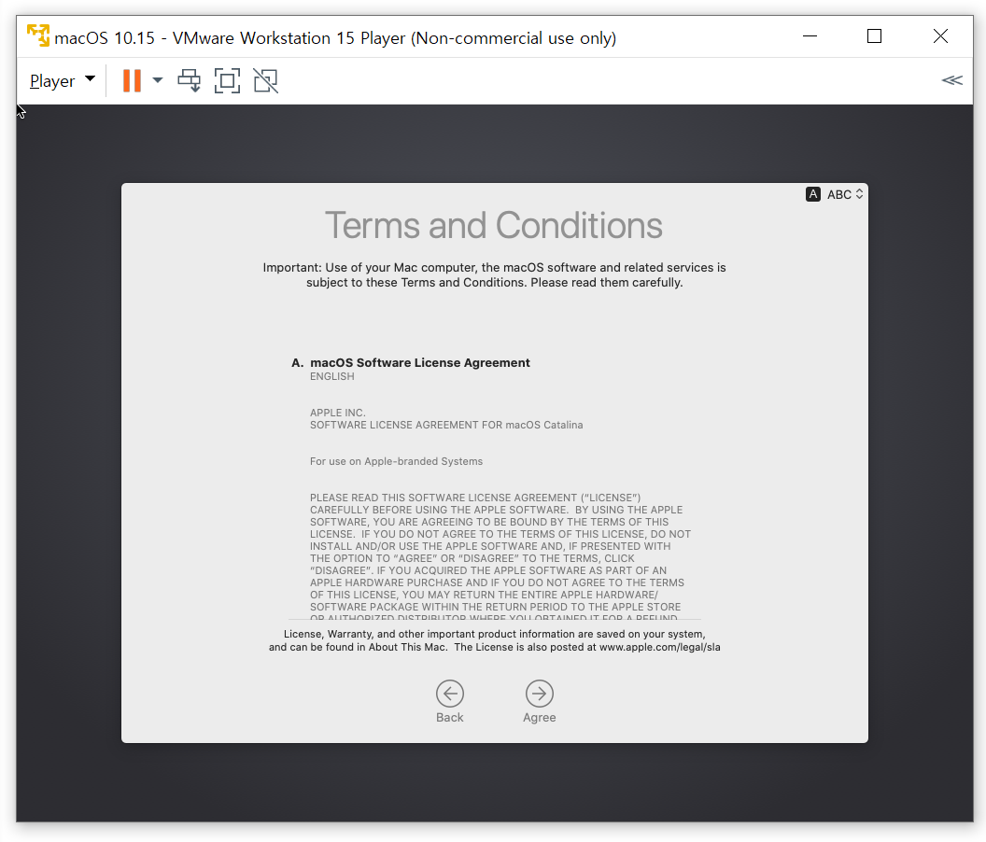Click the small triangle next to Player
This screenshot has height=842, width=986.
(x=90, y=79)
